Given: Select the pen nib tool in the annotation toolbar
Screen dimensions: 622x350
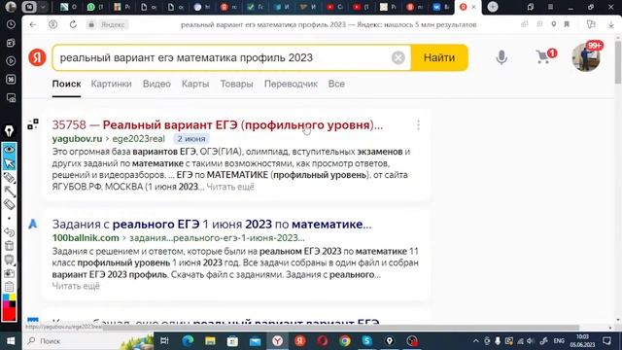Looking at the screenshot, I should tap(9, 130).
